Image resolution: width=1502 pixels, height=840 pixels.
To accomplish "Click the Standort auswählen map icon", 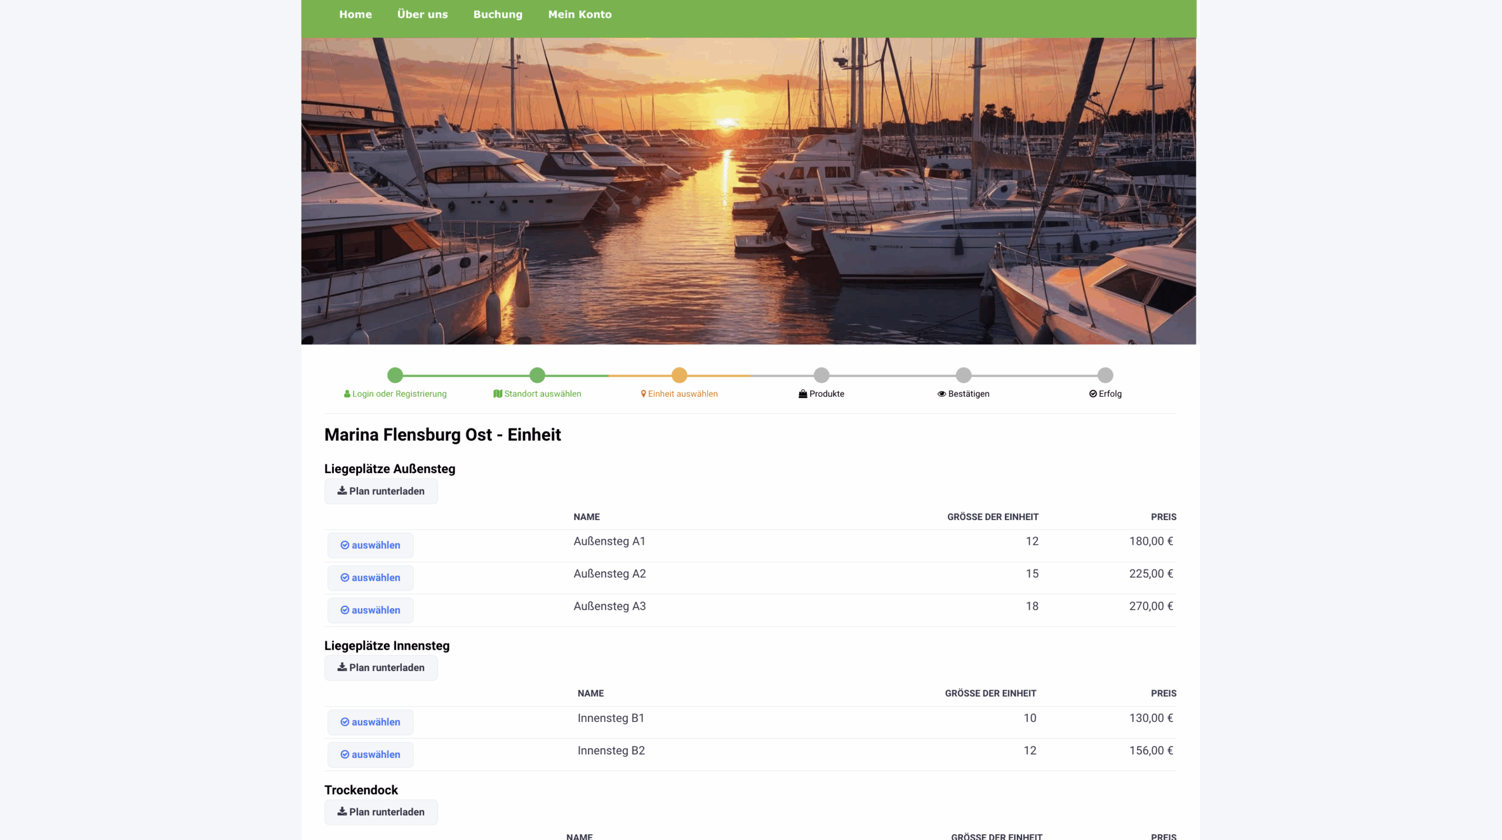I will click(x=498, y=394).
